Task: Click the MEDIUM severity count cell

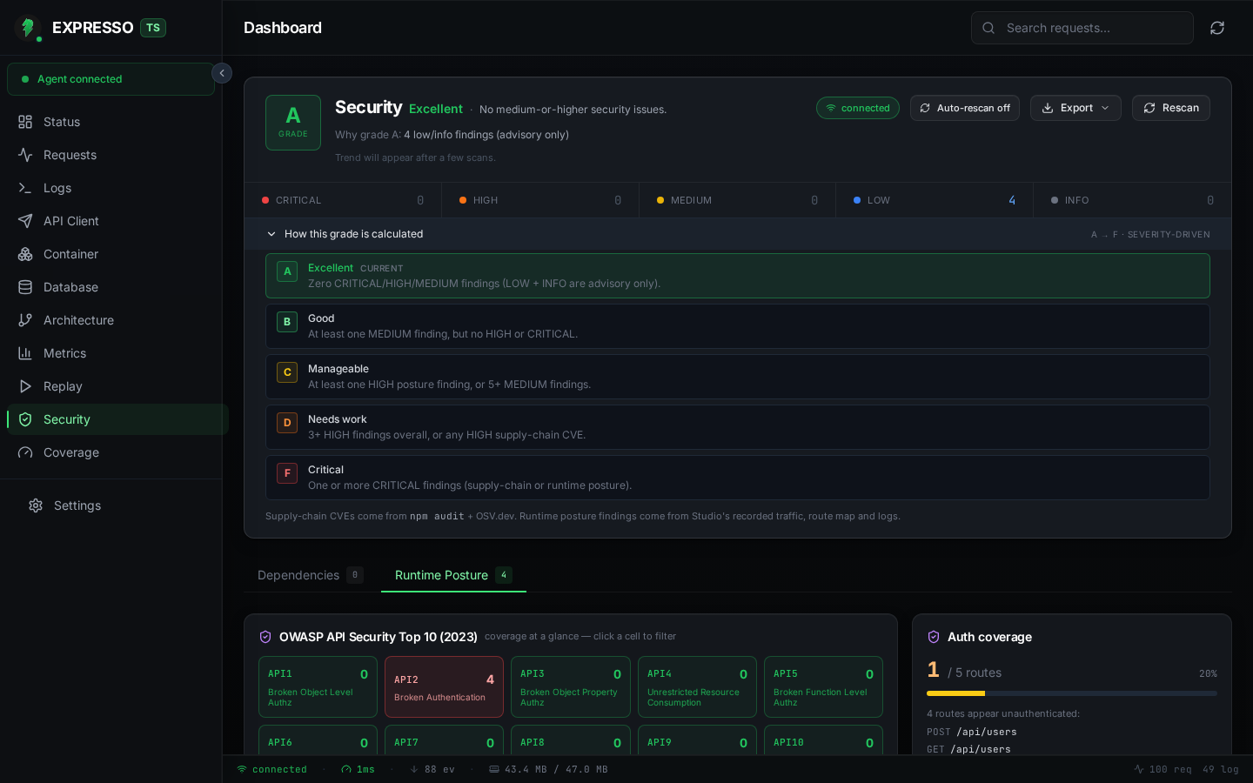Action: (x=738, y=200)
